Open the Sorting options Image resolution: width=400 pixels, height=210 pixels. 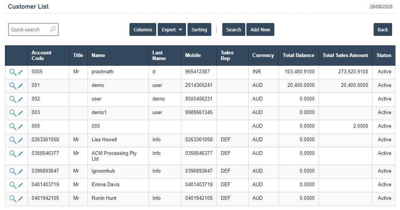pyautogui.click(x=199, y=30)
